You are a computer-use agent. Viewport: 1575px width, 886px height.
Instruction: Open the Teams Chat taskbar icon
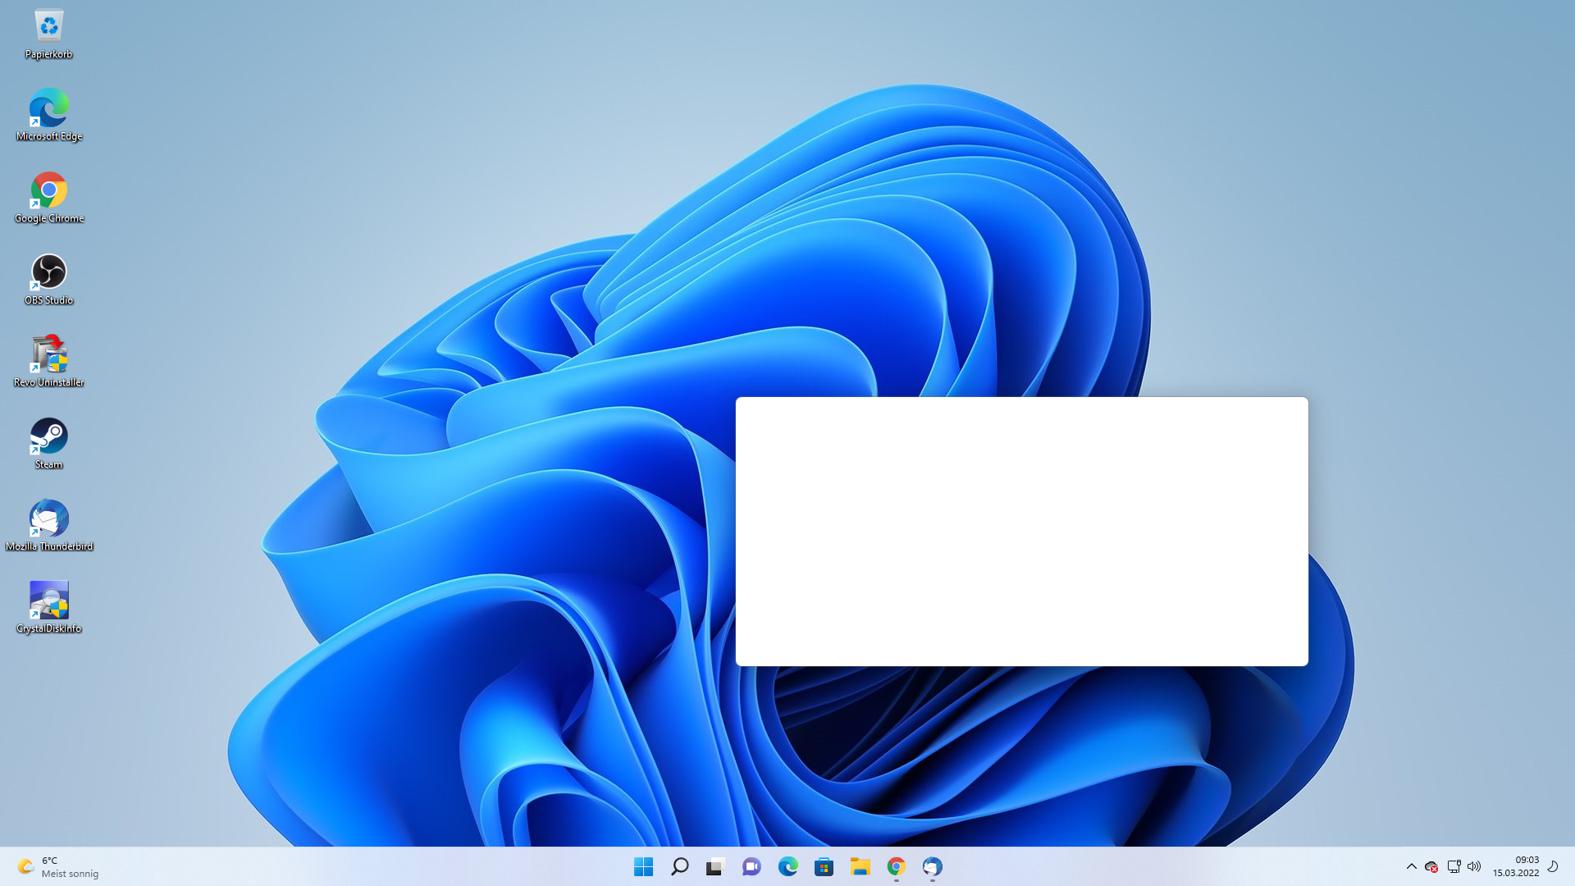[x=751, y=866]
